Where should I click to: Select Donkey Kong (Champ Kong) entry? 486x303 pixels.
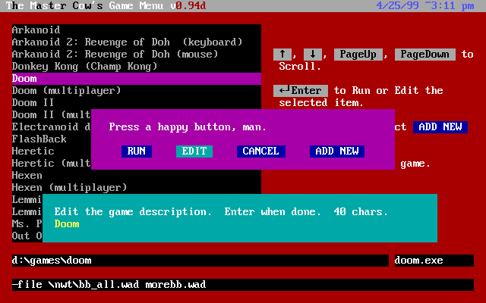click(x=137, y=67)
